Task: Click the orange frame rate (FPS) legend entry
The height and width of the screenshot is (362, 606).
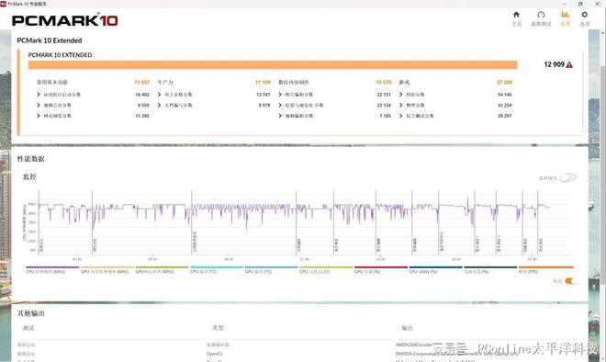Action: click(x=545, y=269)
